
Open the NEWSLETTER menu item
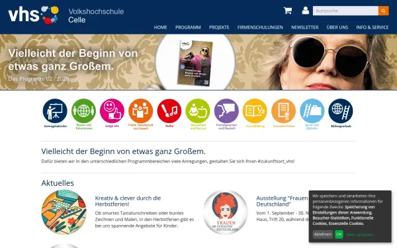pyautogui.click(x=304, y=27)
